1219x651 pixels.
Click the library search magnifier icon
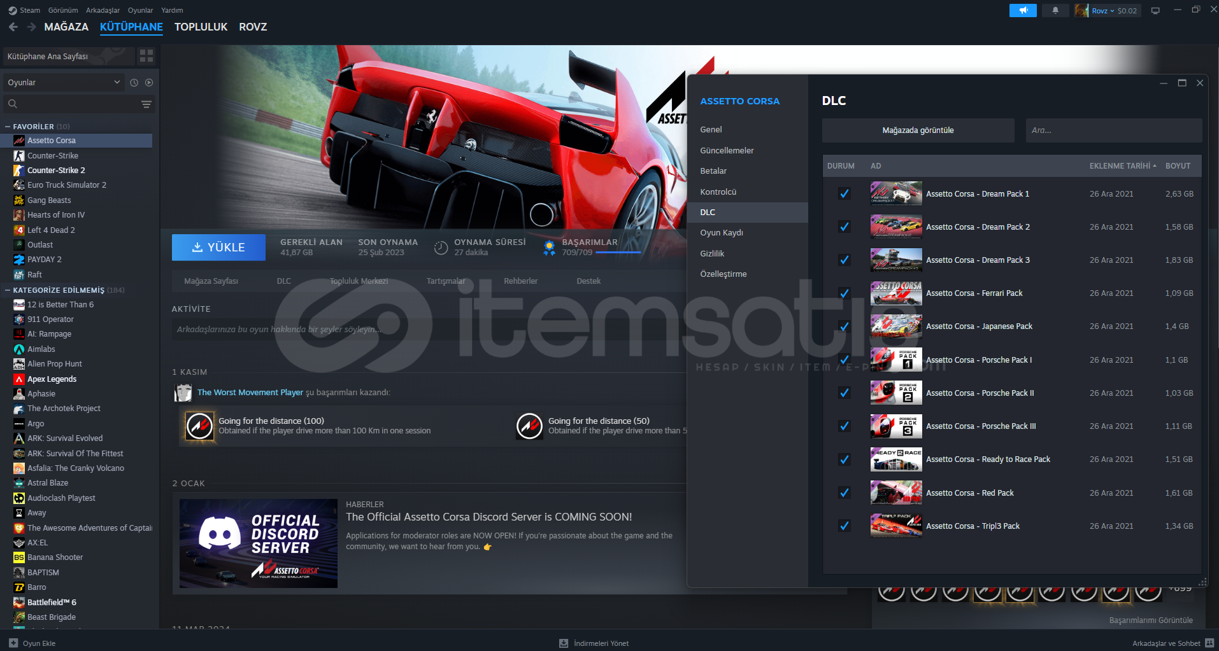coord(13,104)
